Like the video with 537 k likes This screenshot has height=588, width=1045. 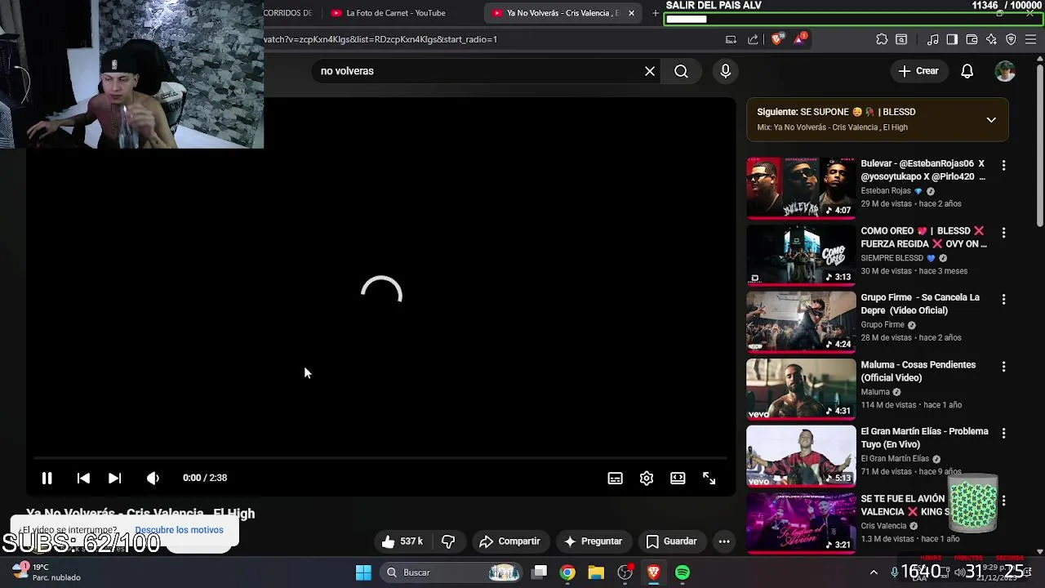(402, 541)
